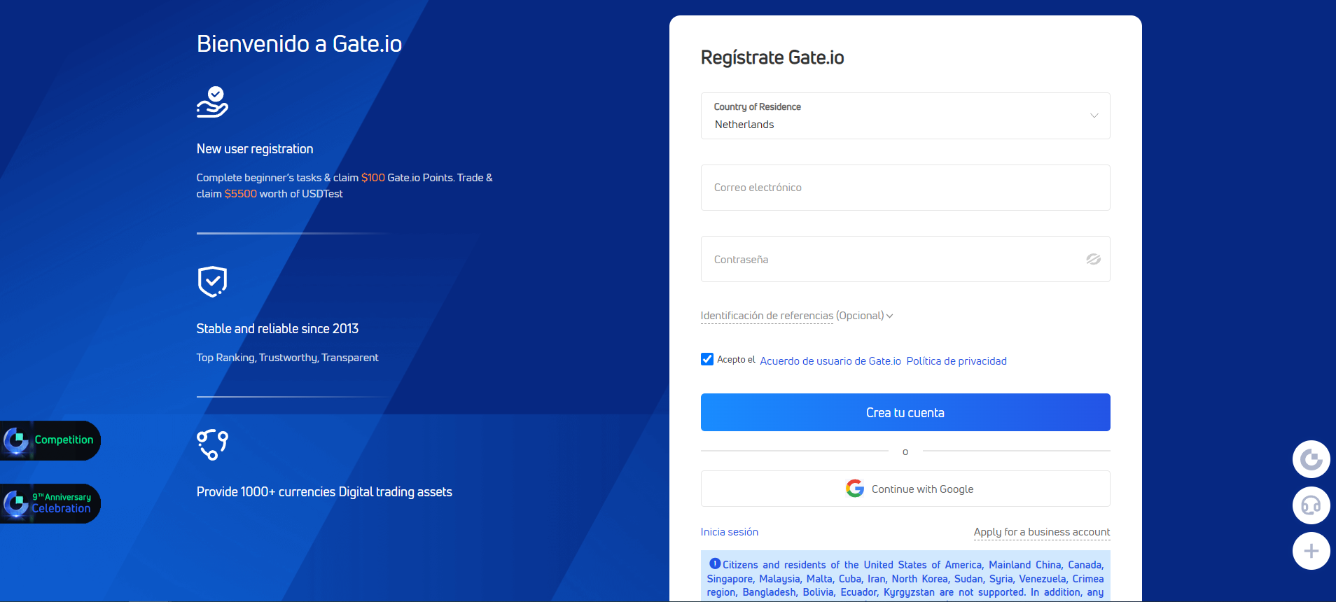The image size is (1336, 602).
Task: Toggle password visibility eye icon
Action: pos(1093,259)
